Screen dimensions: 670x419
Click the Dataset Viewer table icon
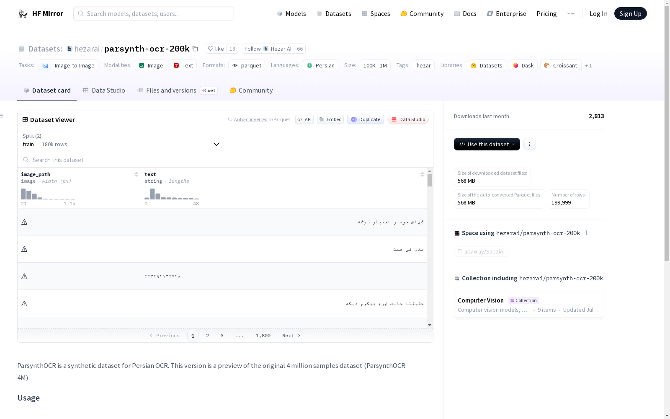(25, 119)
